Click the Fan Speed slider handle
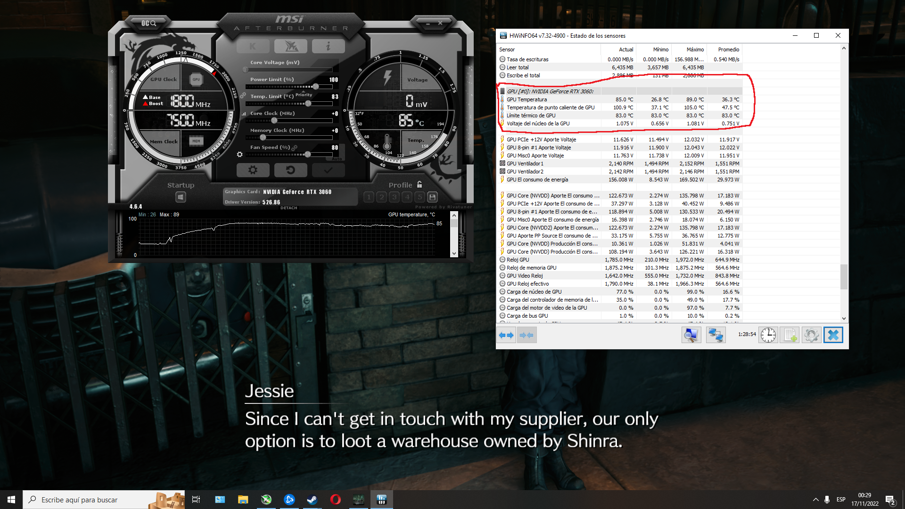 pyautogui.click(x=308, y=155)
